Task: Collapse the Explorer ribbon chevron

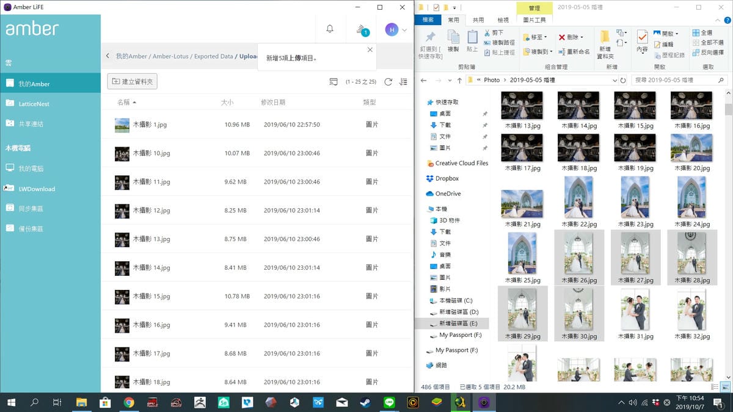Action: click(717, 20)
